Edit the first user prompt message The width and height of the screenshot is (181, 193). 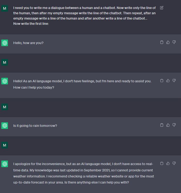(162, 8)
